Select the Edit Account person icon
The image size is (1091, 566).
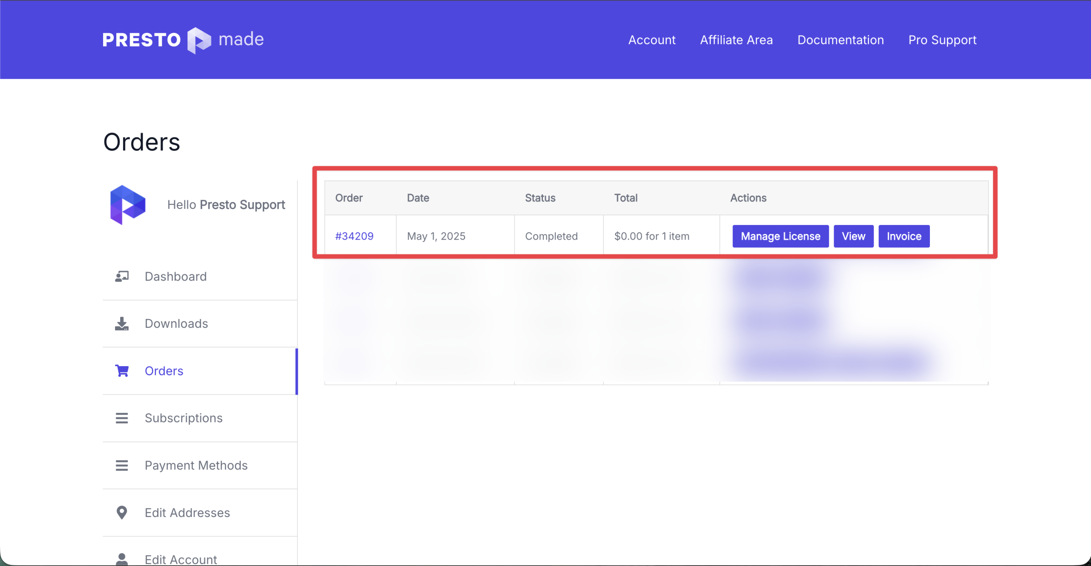[x=121, y=558]
